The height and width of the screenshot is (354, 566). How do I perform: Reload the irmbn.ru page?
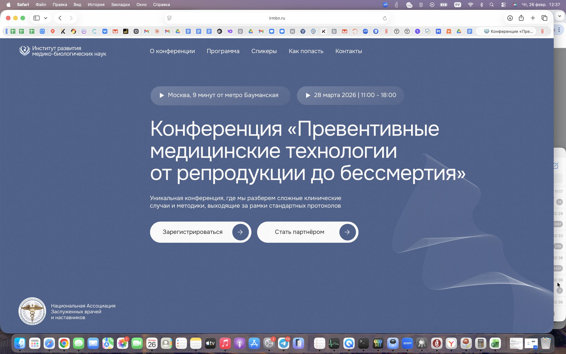(x=384, y=18)
